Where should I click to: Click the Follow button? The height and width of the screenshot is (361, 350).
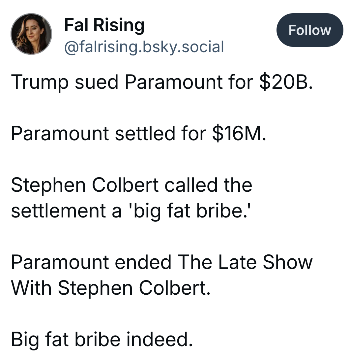[309, 30]
